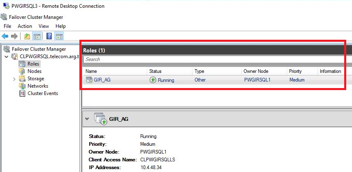
Task: Click the Priority: label in details panel
Action: [97, 144]
